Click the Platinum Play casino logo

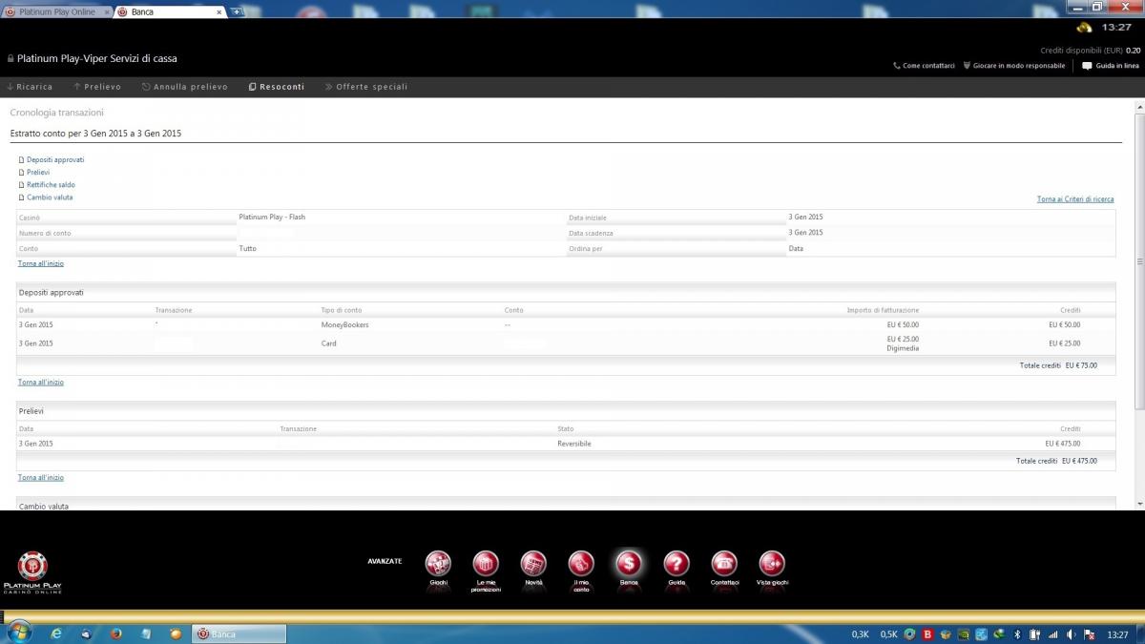click(x=32, y=571)
